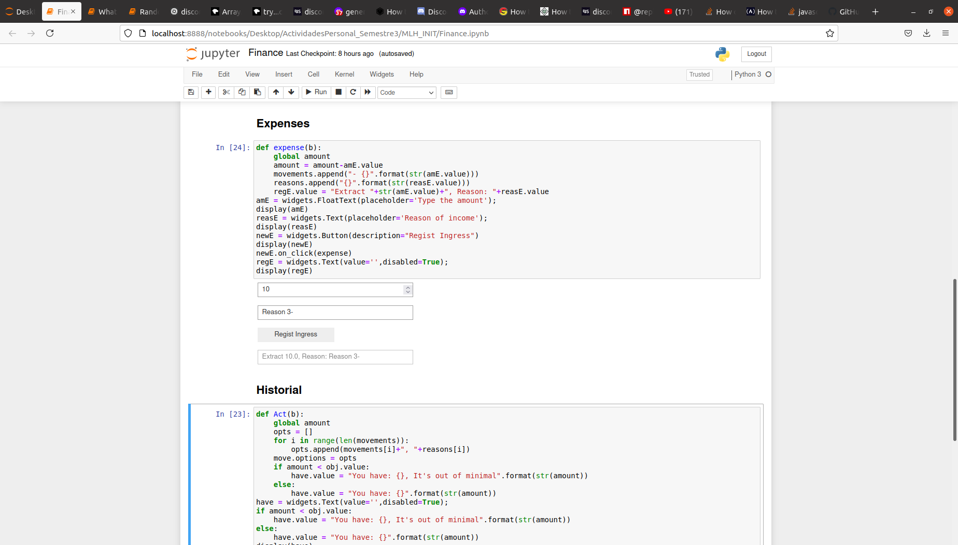Click the page vertical scrollbar
Image resolution: width=958 pixels, height=545 pixels.
(954, 360)
